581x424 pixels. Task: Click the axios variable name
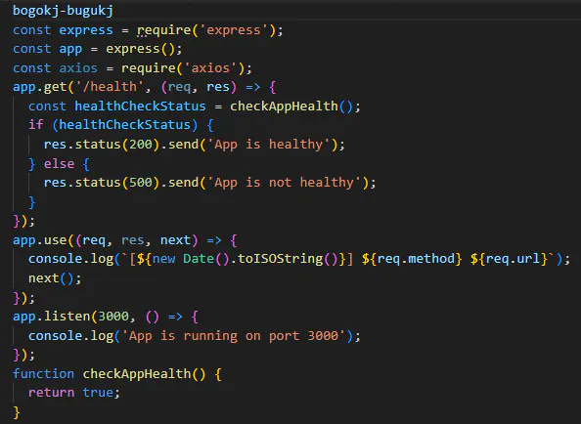pos(78,68)
